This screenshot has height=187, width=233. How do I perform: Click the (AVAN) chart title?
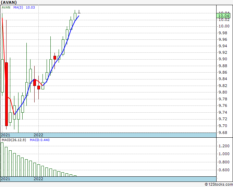(x=9, y=2)
